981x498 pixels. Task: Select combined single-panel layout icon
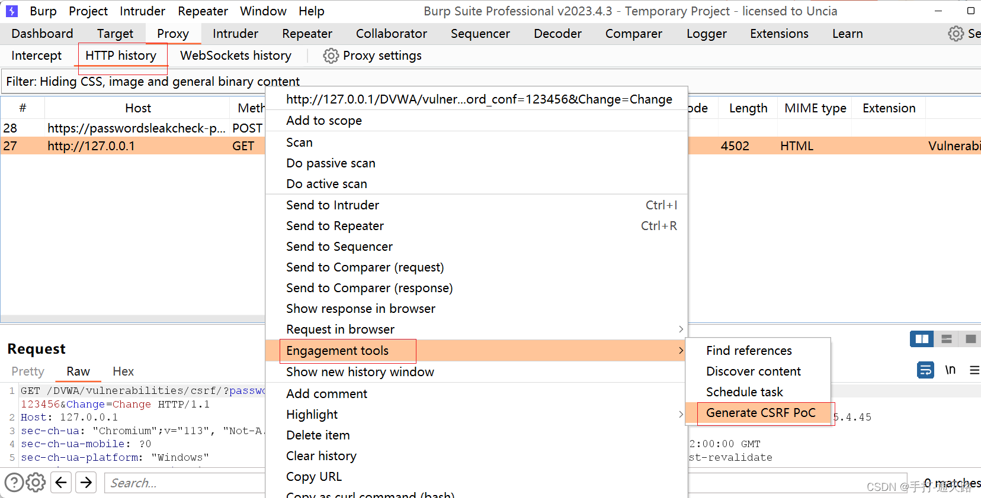click(x=970, y=339)
